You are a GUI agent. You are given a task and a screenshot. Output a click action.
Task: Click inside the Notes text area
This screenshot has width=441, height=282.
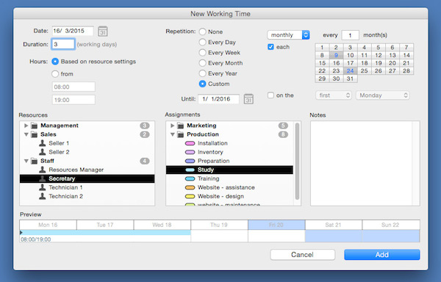(x=365, y=164)
